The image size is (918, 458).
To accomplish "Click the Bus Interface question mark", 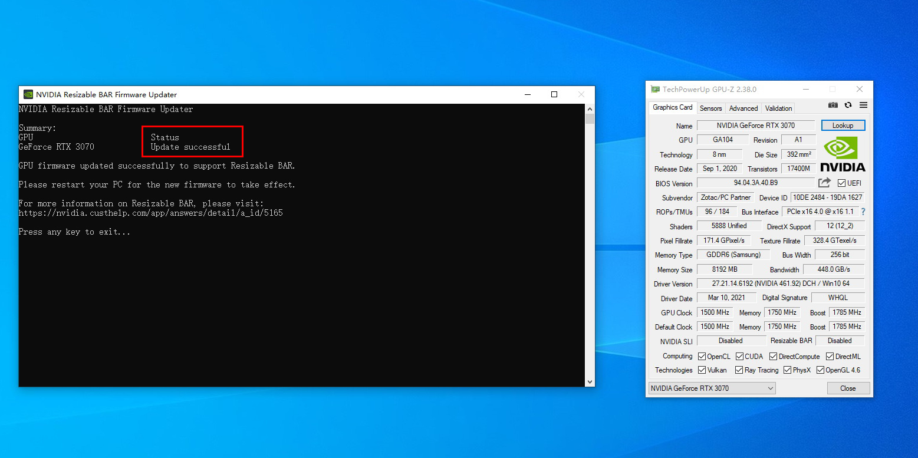I will pos(863,212).
